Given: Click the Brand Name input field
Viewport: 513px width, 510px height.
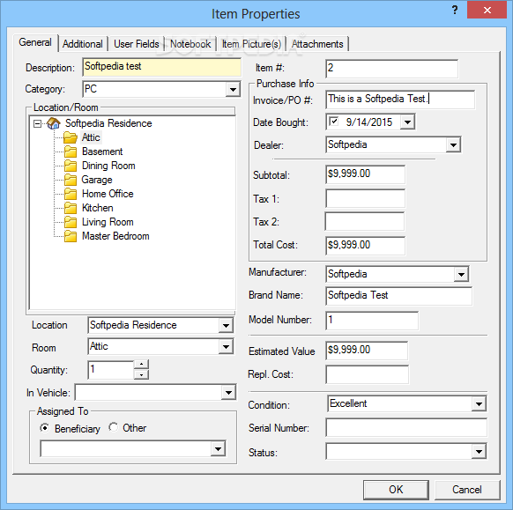Looking at the screenshot, I should (x=398, y=296).
